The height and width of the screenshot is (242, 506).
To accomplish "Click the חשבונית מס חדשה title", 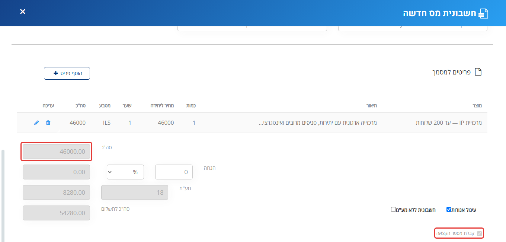I will (x=439, y=13).
